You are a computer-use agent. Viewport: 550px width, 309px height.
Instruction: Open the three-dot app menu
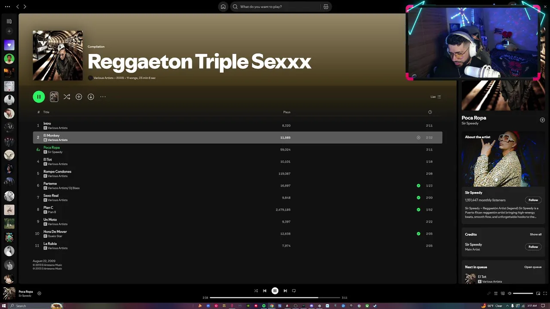pos(7,6)
